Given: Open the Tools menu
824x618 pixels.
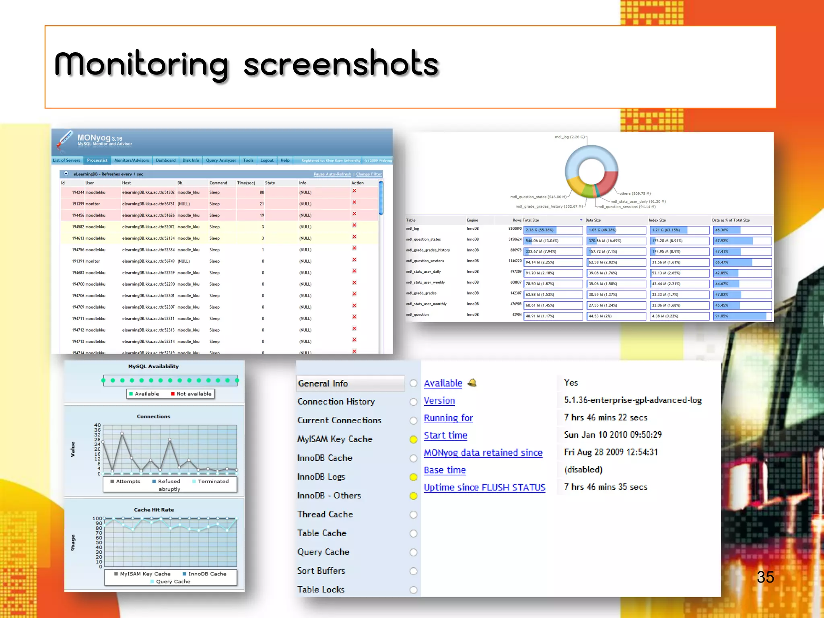Looking at the screenshot, I should point(248,160).
